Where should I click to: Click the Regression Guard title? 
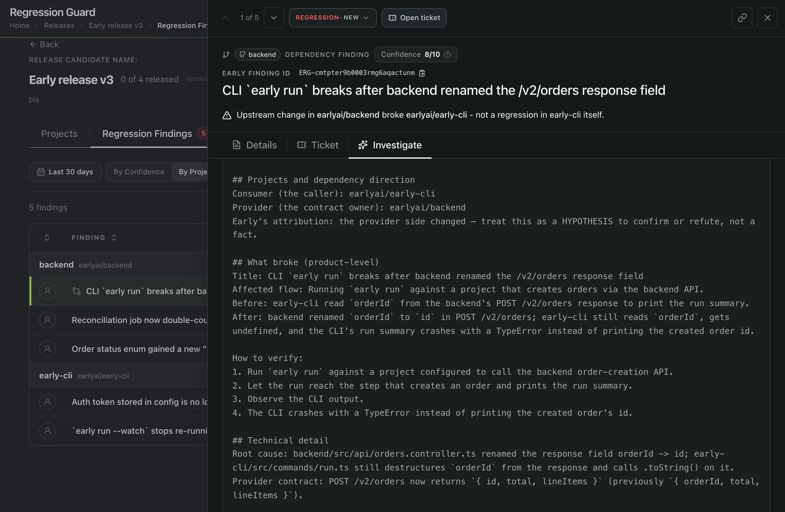tap(52, 12)
